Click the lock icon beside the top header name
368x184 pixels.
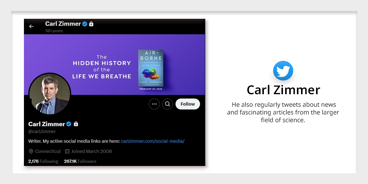[x=91, y=24]
